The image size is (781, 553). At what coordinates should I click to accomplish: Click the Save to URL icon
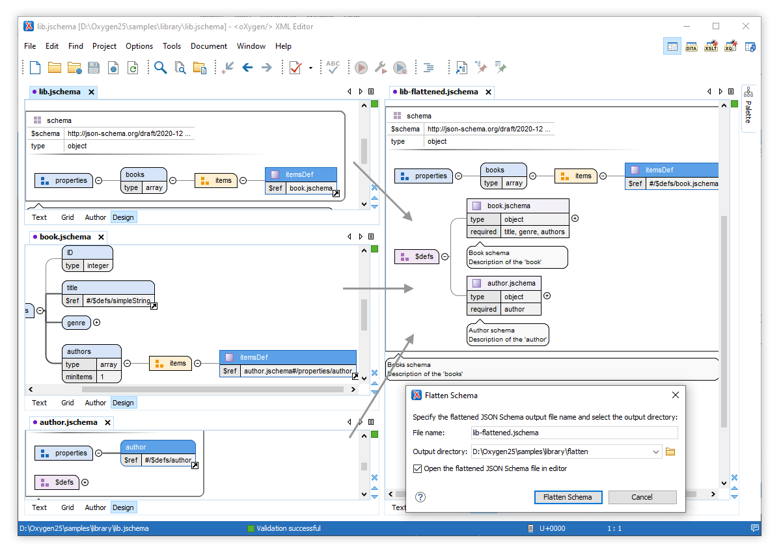coord(113,68)
